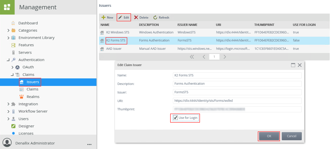Viewport: 331px width, 149px height.
Task: Uncheck the Use for Login checkbox
Action: pos(175,118)
